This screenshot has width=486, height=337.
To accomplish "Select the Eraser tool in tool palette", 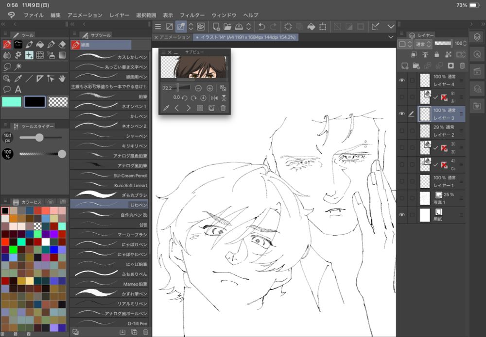I will click(62, 45).
